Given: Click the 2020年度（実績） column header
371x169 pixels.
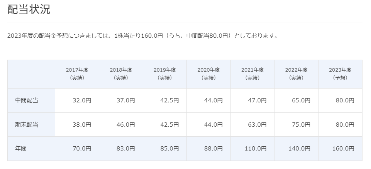Looking at the screenshot, I should (x=208, y=74).
